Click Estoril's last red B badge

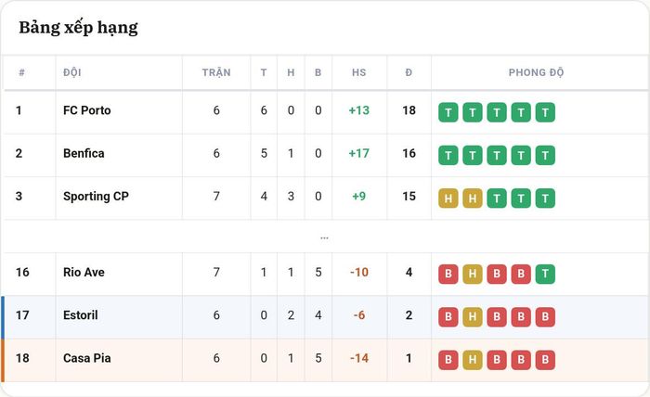pyautogui.click(x=545, y=317)
